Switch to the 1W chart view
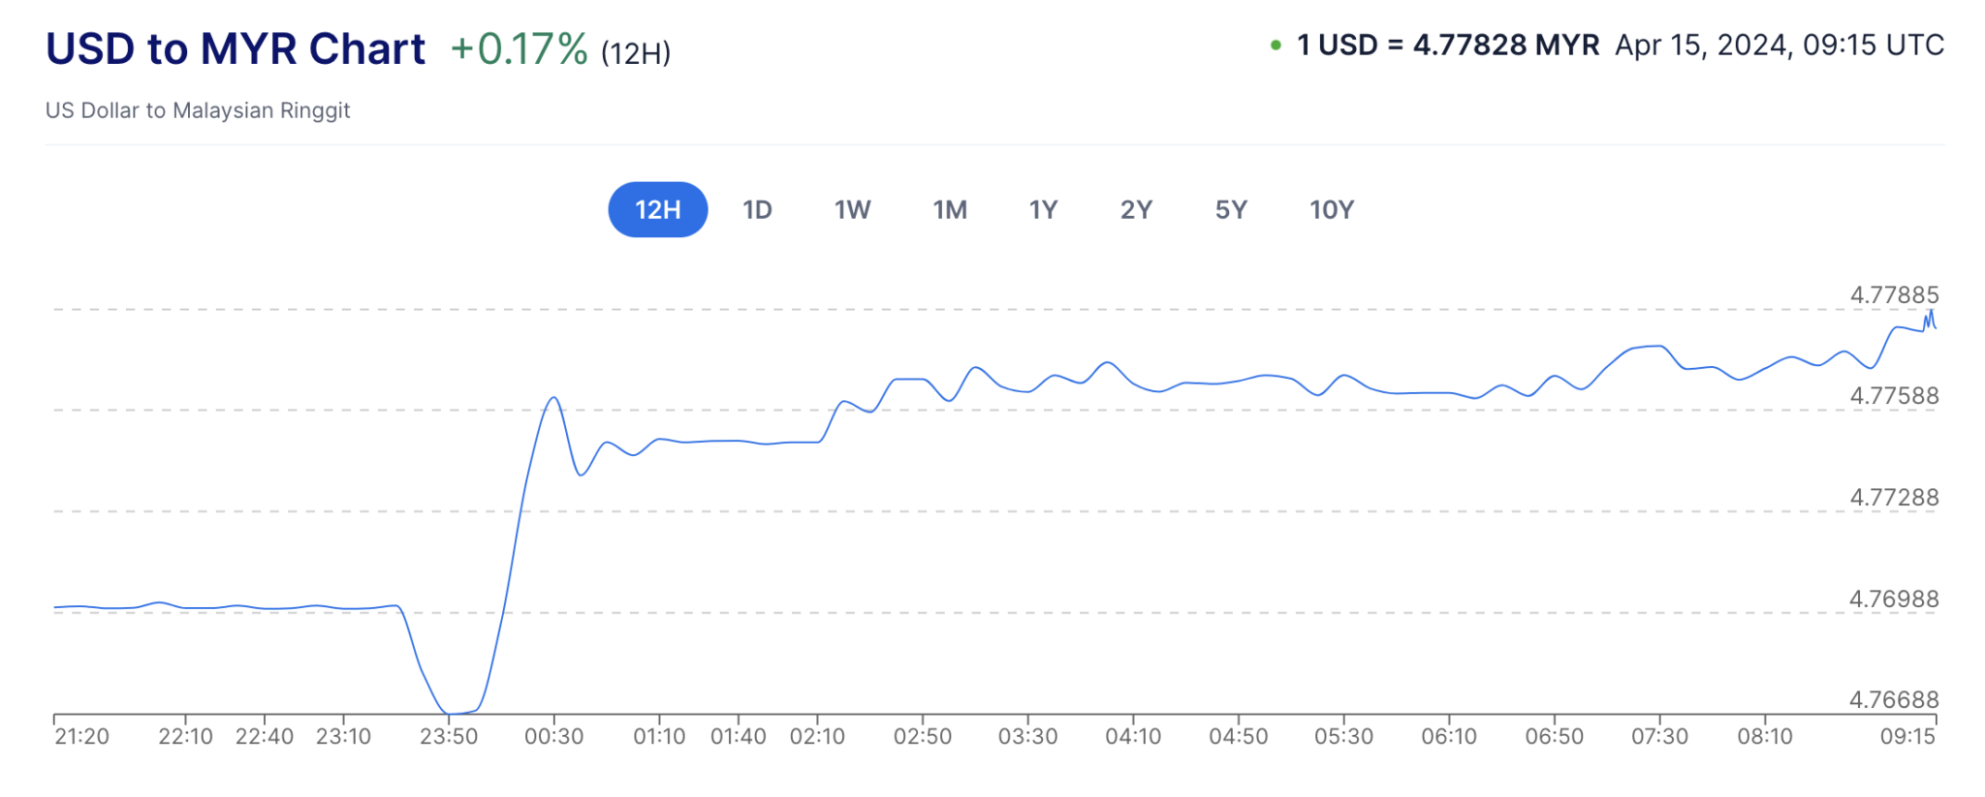 coord(852,208)
